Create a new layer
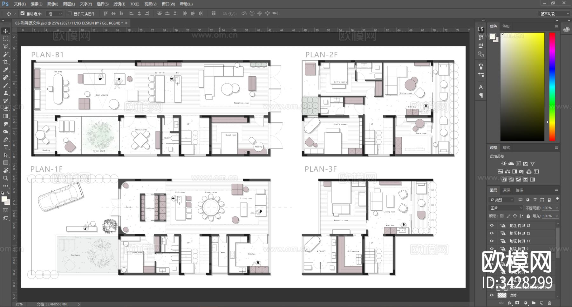 (x=541, y=303)
